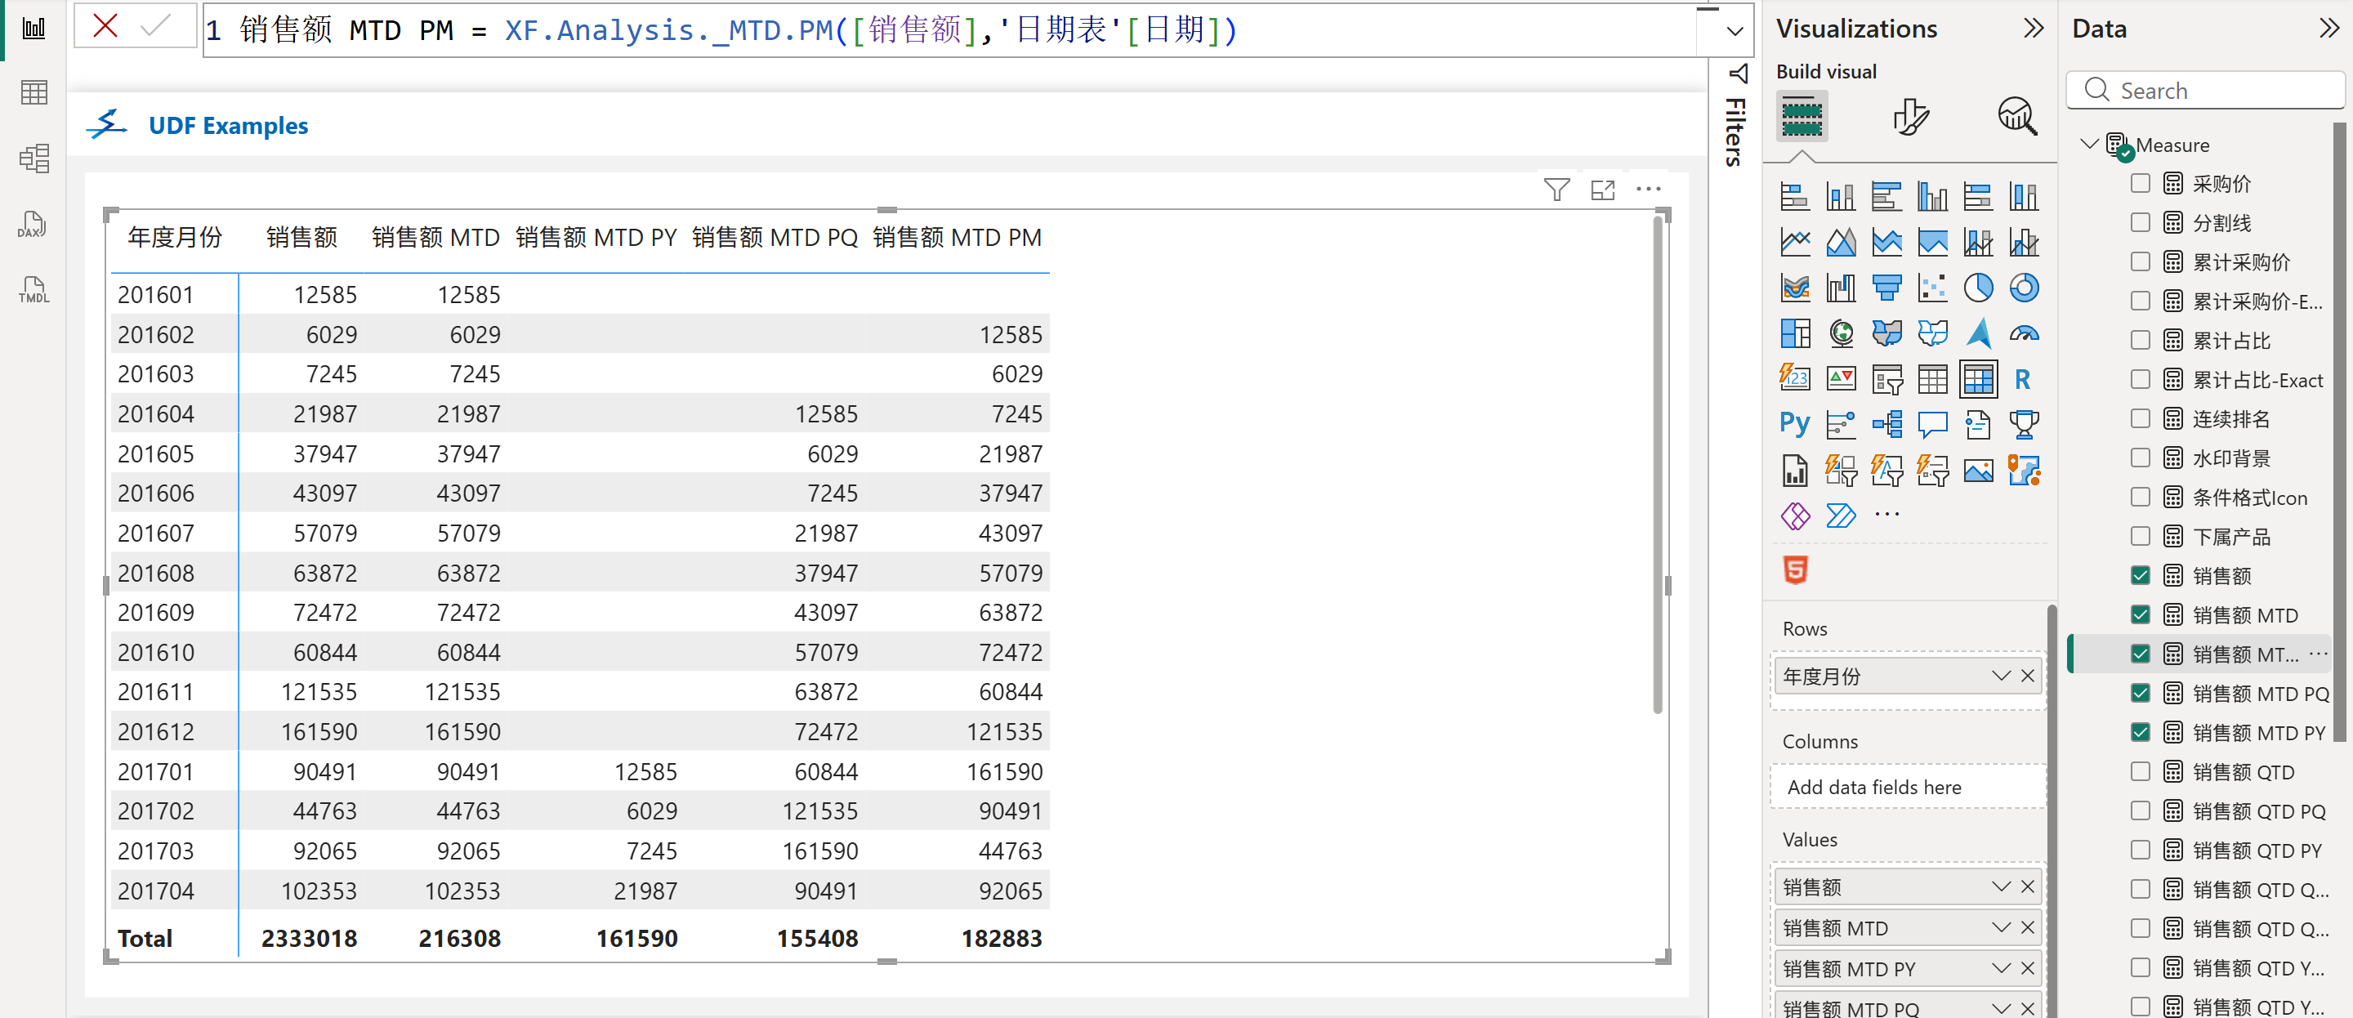Open the Analytics pane tab

coord(2017,117)
